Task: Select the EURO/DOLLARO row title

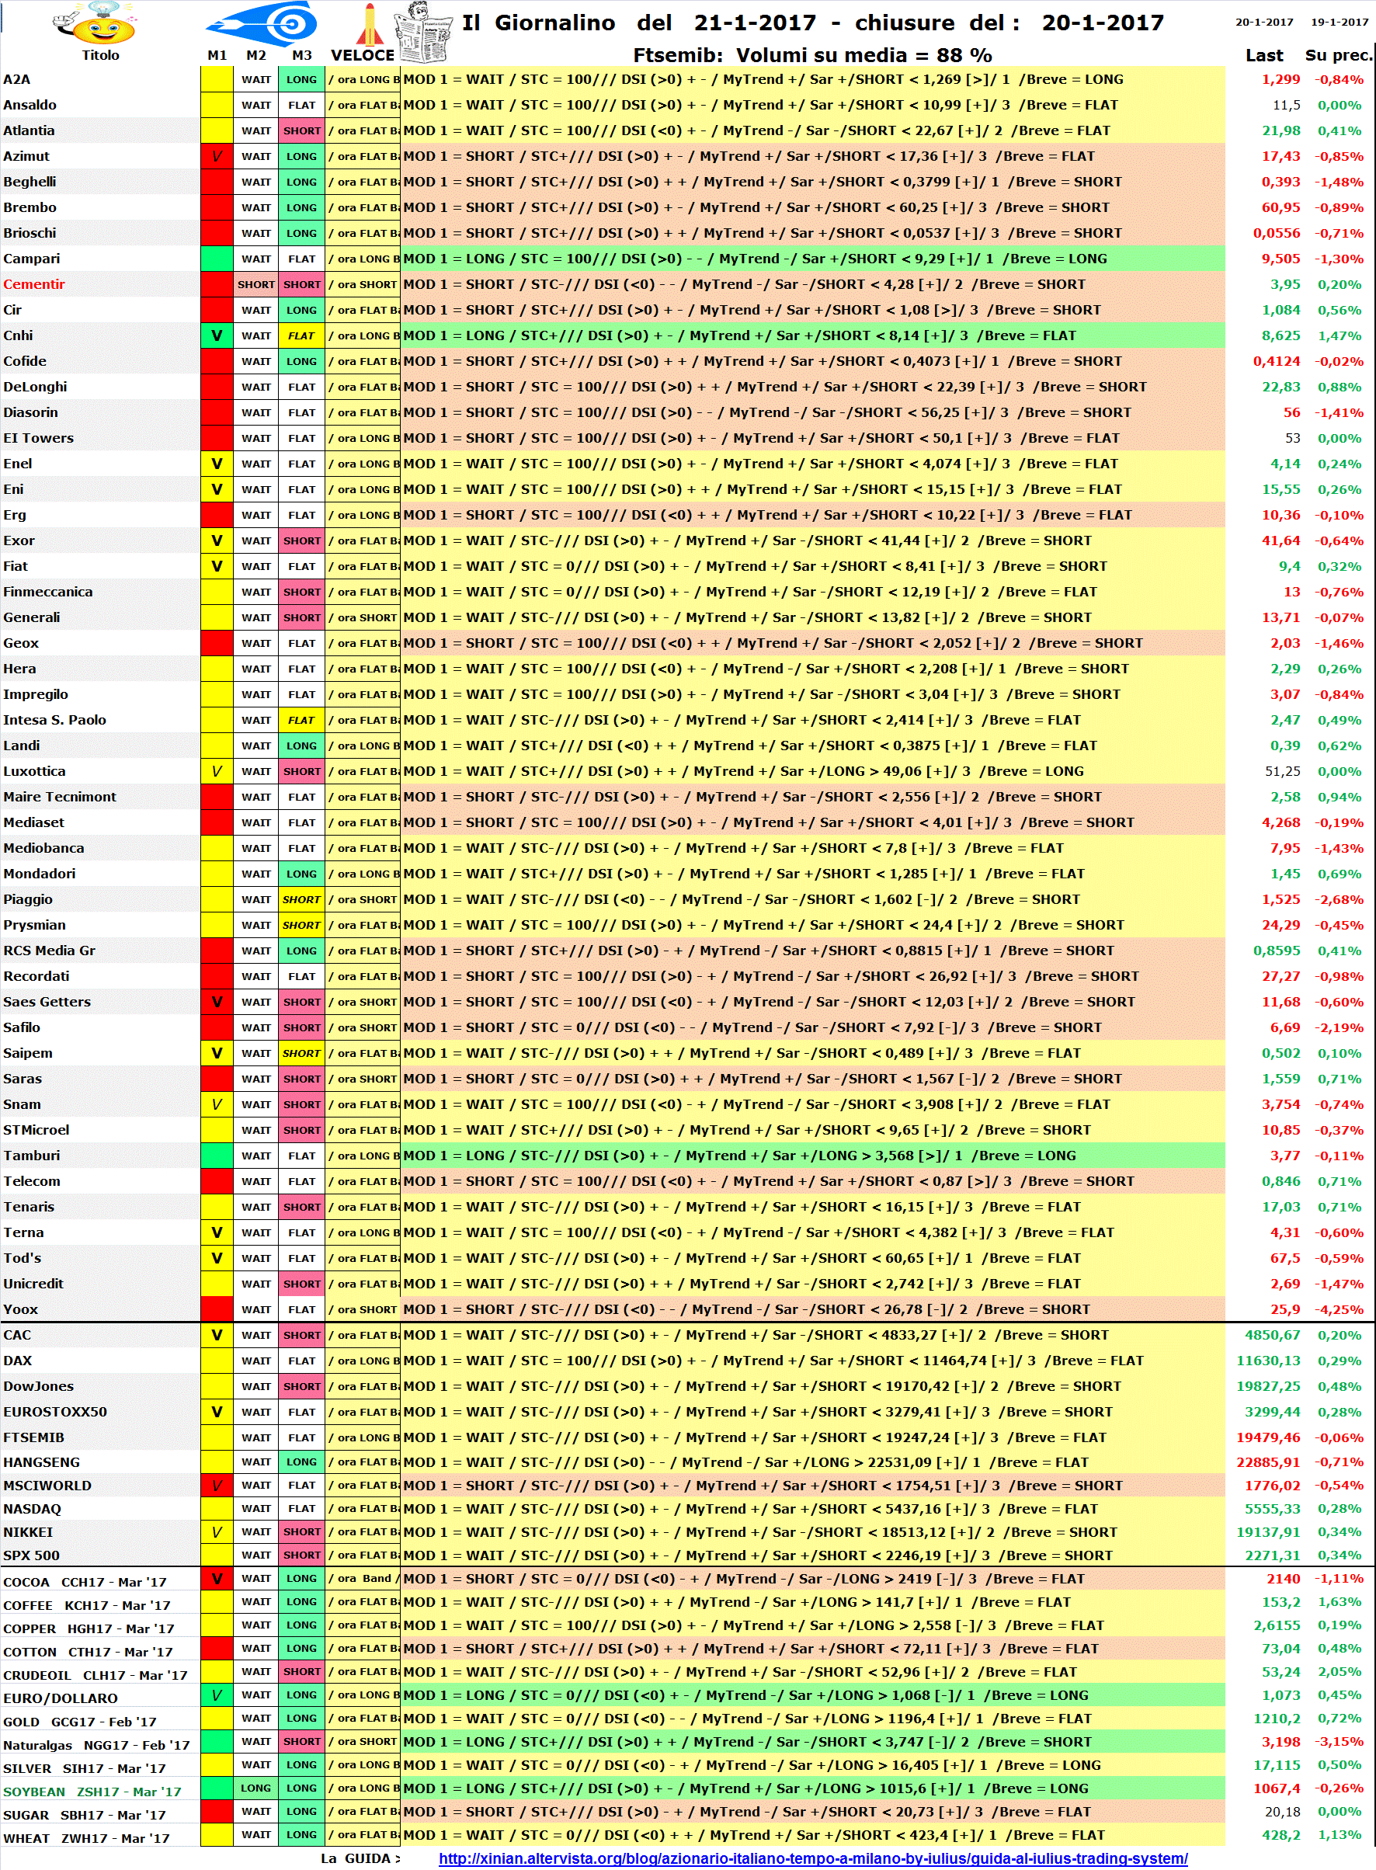Action: click(61, 1698)
